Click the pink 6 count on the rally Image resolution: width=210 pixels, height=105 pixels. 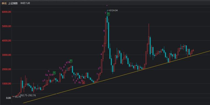coord(104,31)
